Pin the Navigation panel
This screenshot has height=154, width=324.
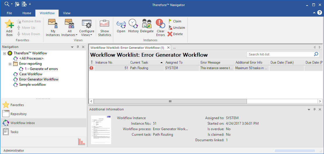click(78, 47)
